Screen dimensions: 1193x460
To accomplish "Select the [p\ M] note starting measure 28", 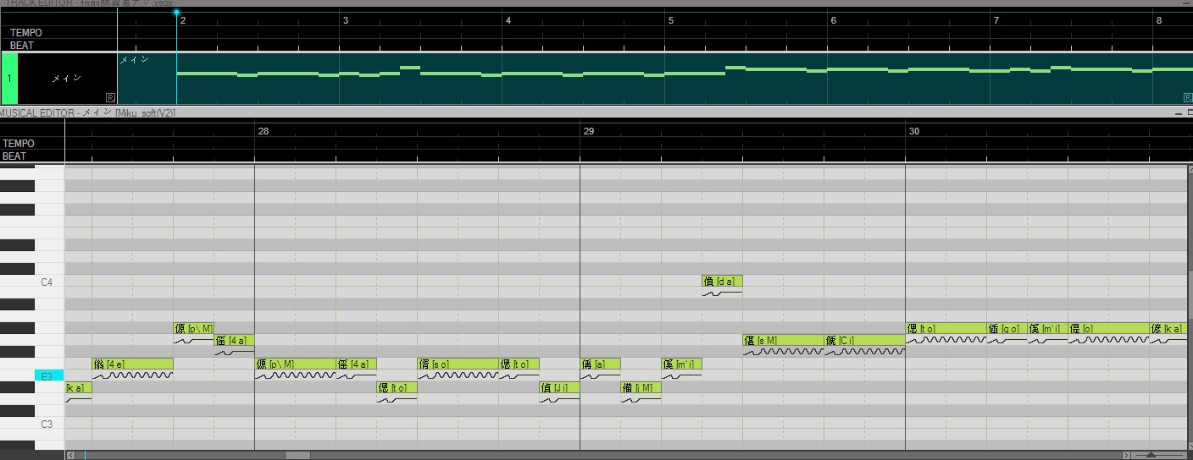I will point(296,364).
